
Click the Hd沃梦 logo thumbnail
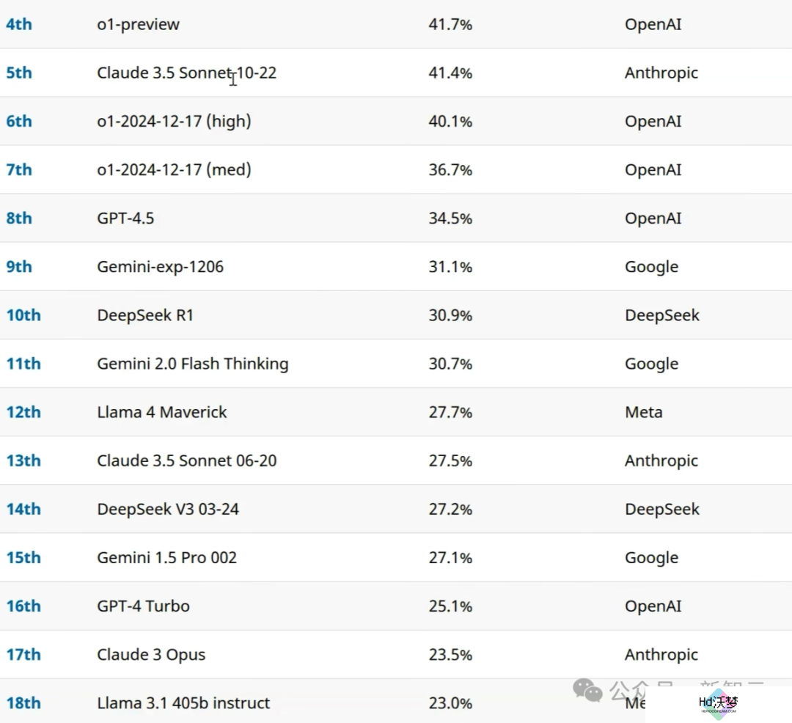718,704
